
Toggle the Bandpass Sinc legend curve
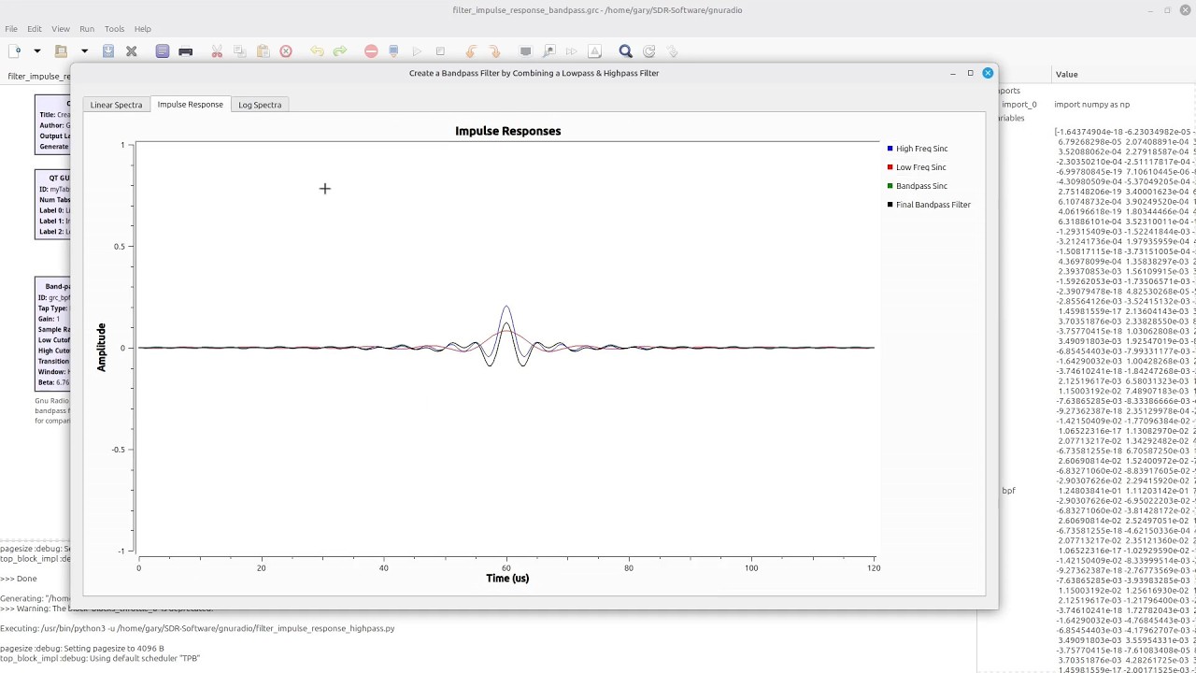coord(917,186)
